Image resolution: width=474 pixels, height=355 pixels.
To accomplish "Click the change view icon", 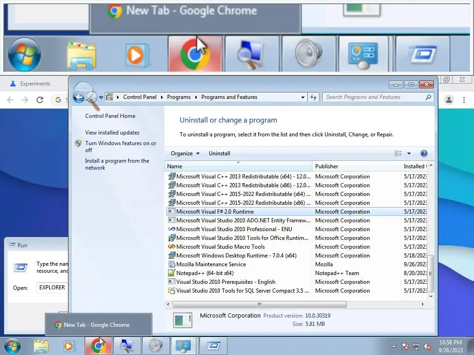I will (398, 153).
